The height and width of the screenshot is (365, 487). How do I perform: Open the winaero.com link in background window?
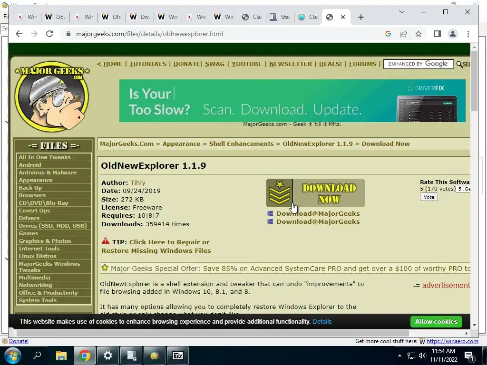tap(452, 341)
